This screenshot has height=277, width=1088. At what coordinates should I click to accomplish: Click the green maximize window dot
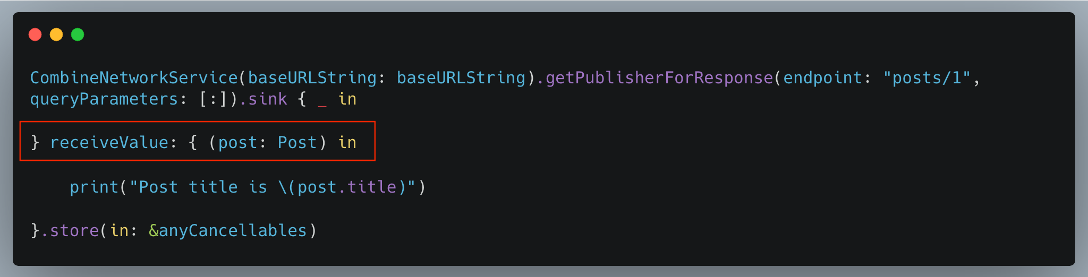(x=78, y=34)
